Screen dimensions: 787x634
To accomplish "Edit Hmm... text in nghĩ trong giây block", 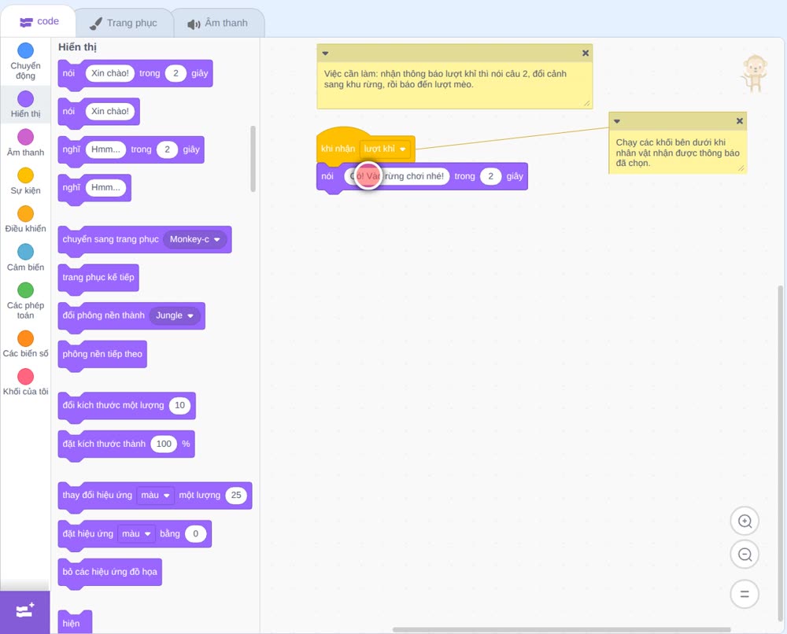I will 106,149.
